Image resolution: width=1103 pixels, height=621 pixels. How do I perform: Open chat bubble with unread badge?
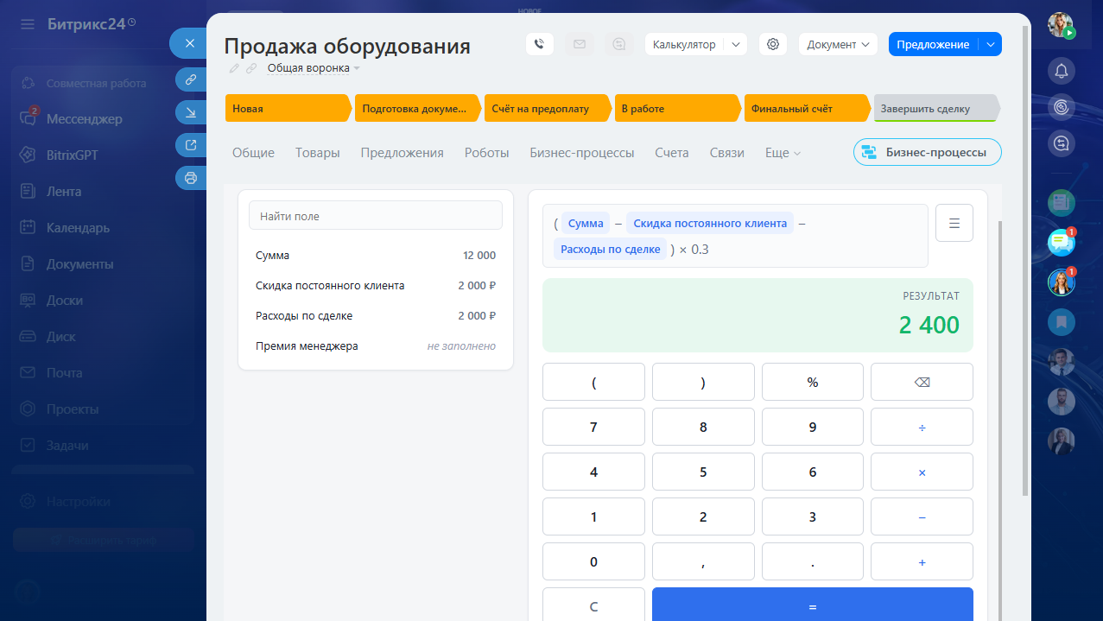click(x=1062, y=243)
